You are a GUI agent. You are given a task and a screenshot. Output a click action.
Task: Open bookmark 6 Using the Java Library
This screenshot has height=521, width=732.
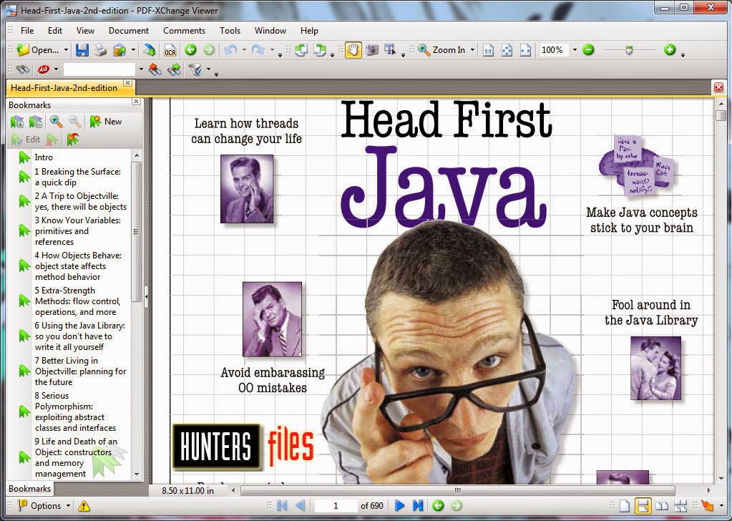tap(80, 336)
